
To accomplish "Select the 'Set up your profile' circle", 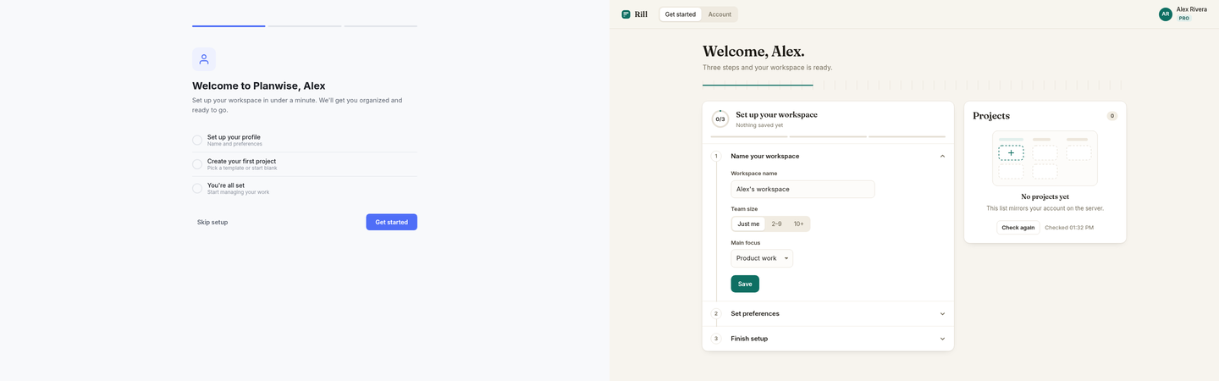I will point(197,141).
